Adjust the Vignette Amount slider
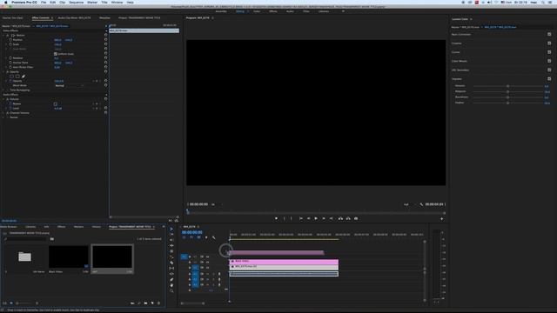Screen dimensions: 557x313 [x=507, y=86]
